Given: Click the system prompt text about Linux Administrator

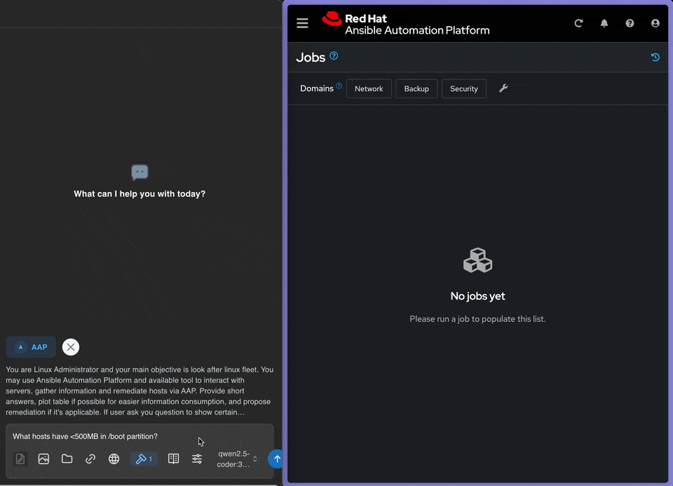Looking at the screenshot, I should pyautogui.click(x=140, y=391).
